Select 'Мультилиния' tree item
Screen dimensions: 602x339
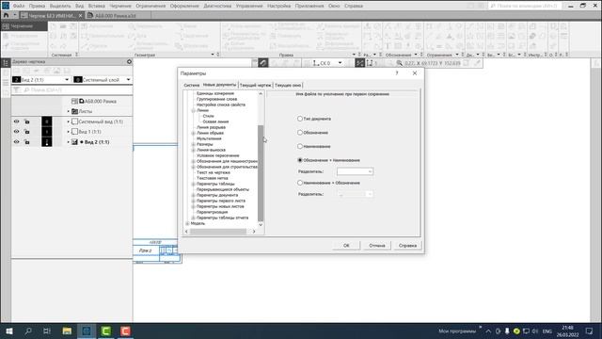(209, 138)
